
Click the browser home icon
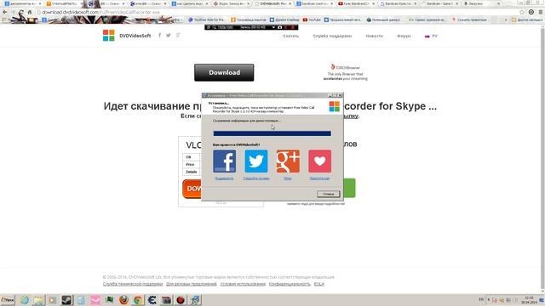pos(30,12)
